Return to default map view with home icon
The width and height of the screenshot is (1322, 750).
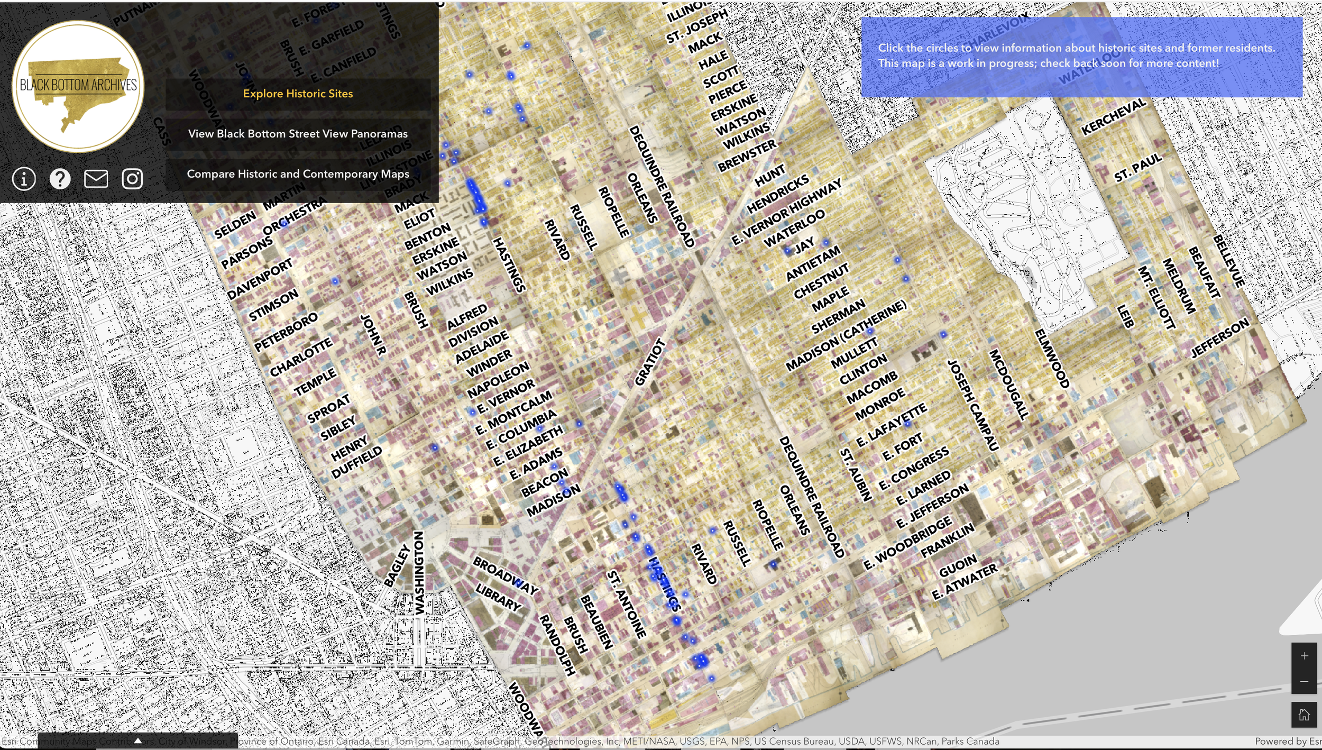point(1304,715)
